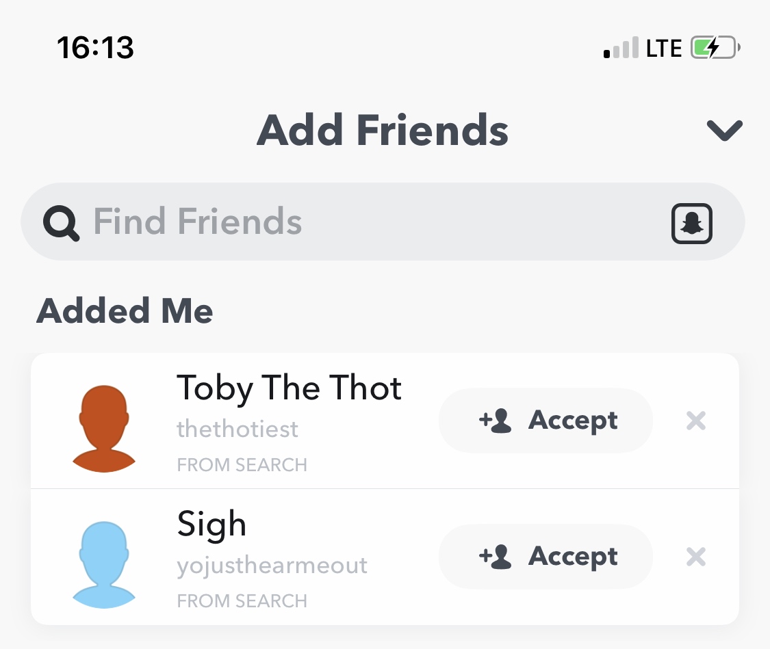Accept Toby The Thot's friend request
The width and height of the screenshot is (770, 649).
point(546,421)
